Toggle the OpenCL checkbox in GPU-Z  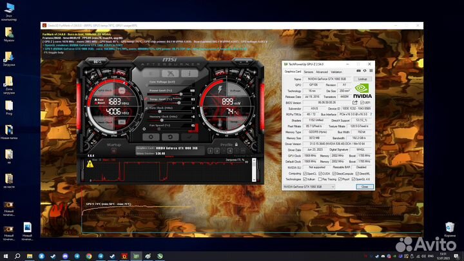[x=305, y=174]
